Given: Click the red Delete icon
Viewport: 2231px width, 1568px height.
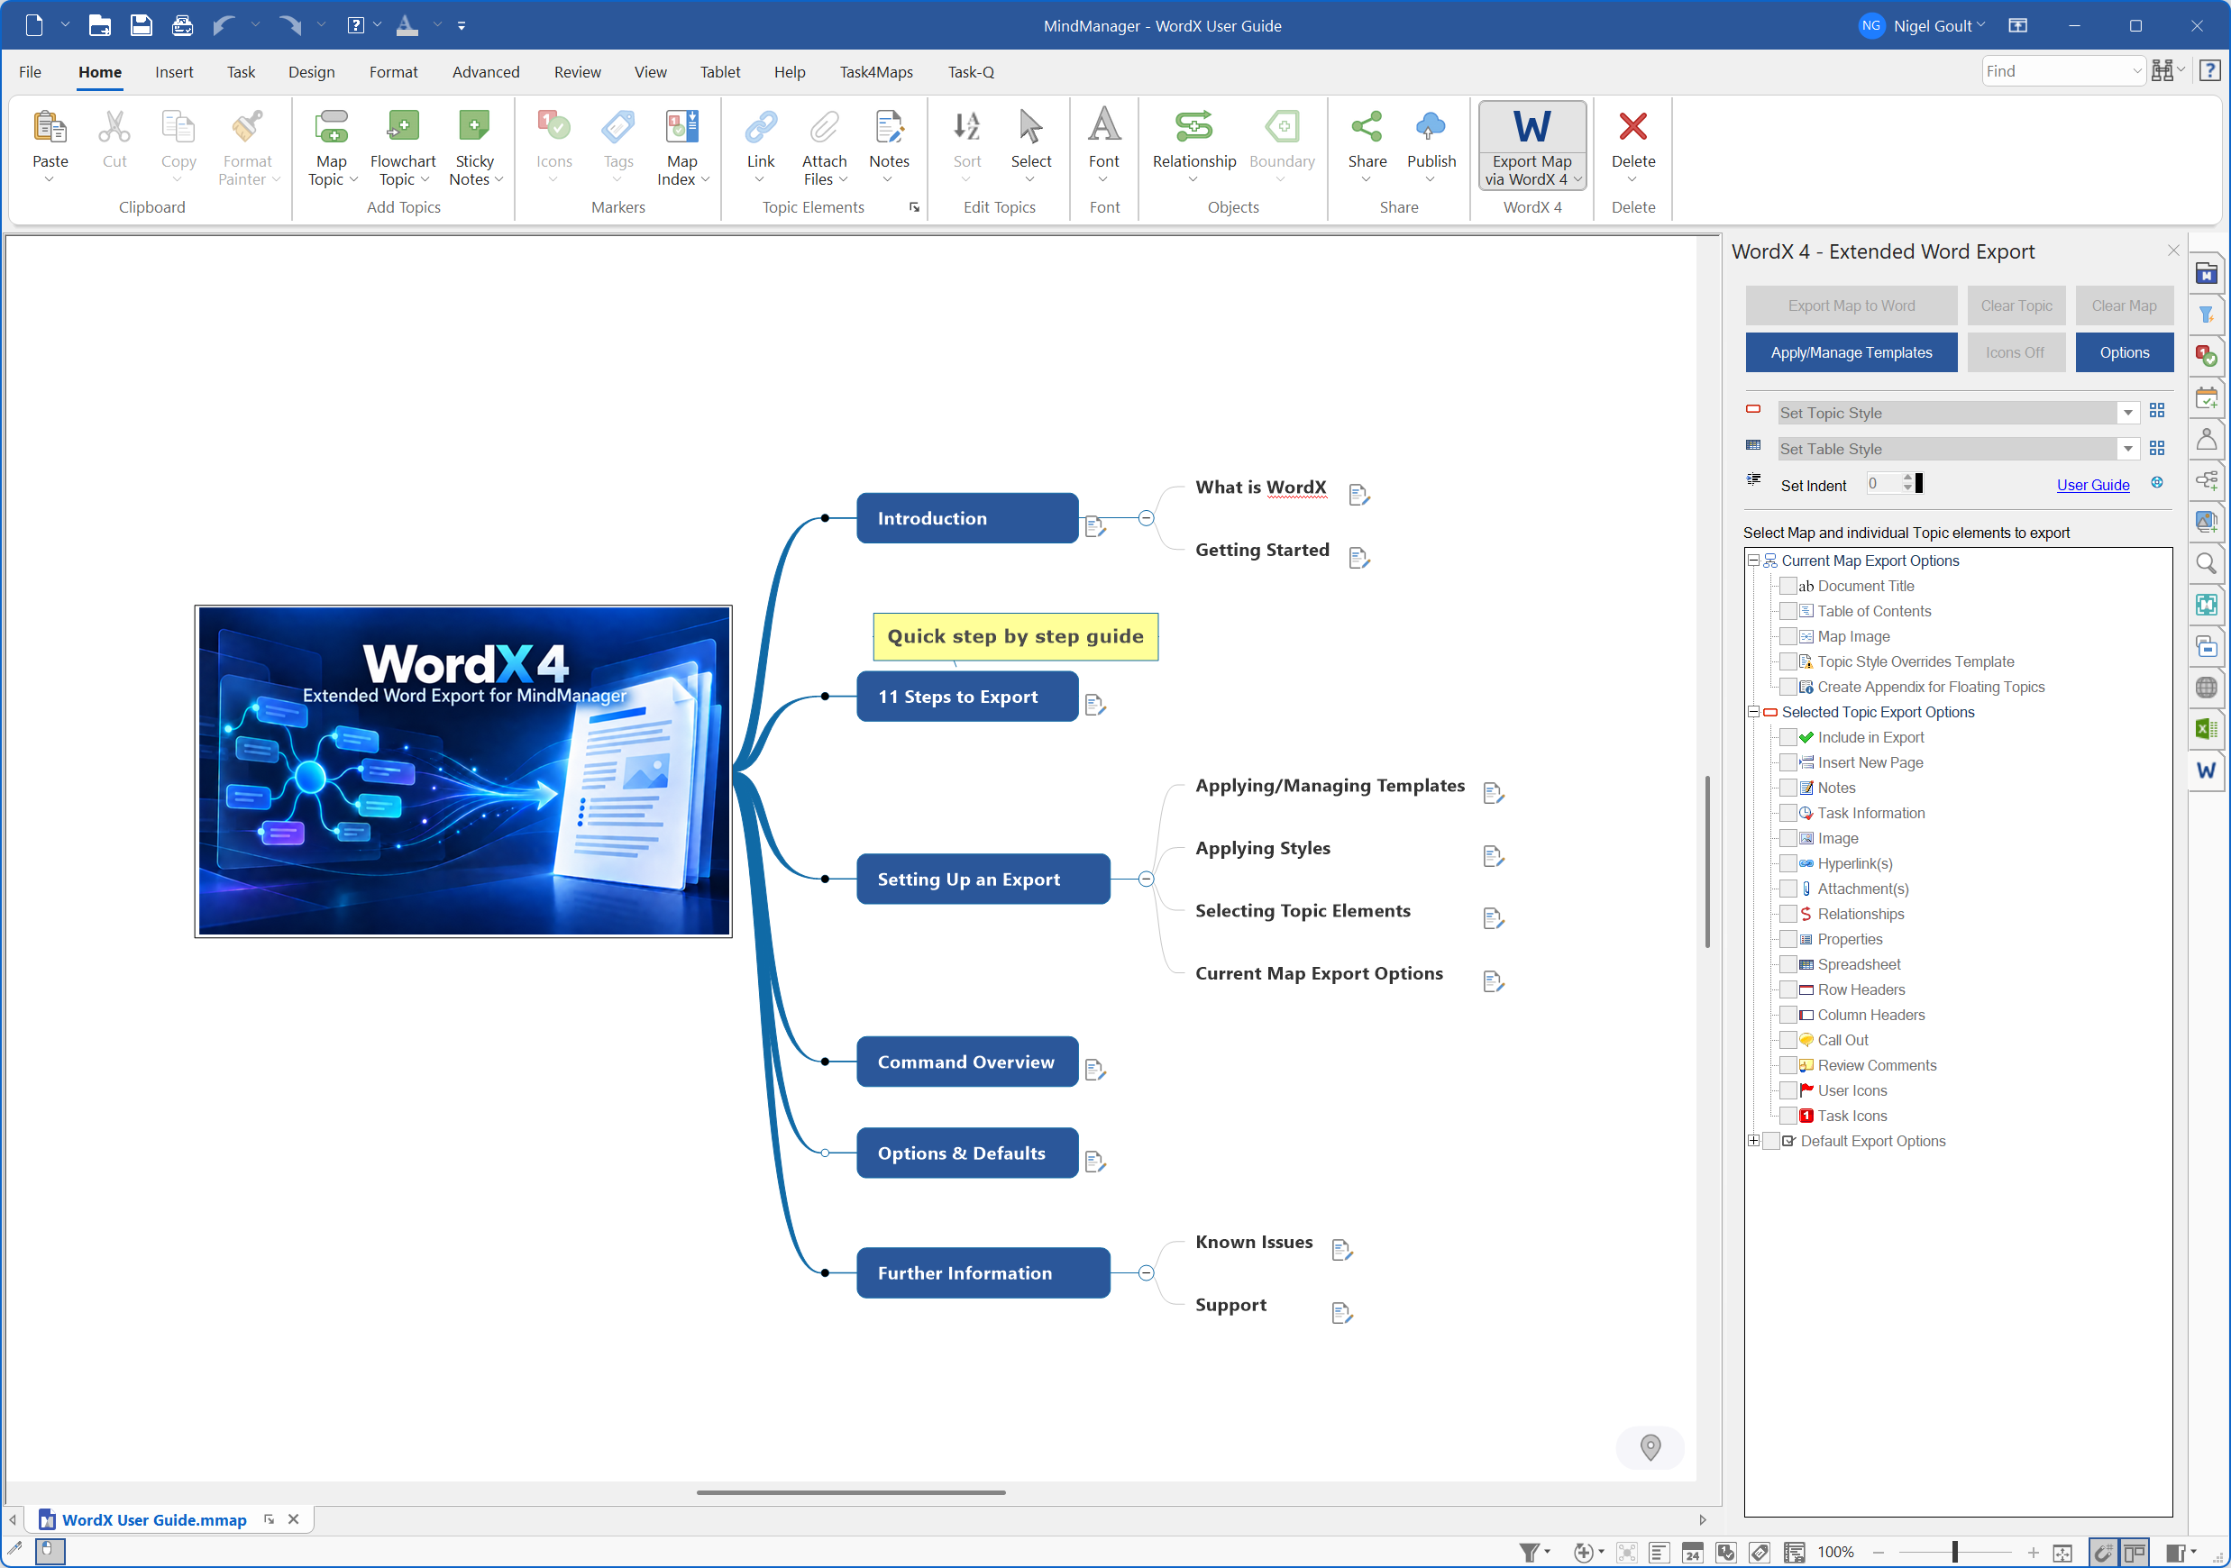Looking at the screenshot, I should pos(1632,127).
